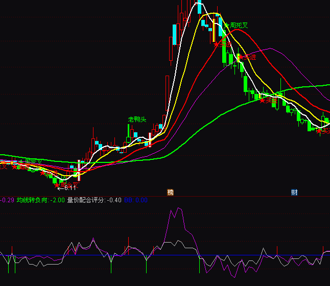Click the magenta indicator peak in the lower panel
This screenshot has width=330, height=286.
179,208
